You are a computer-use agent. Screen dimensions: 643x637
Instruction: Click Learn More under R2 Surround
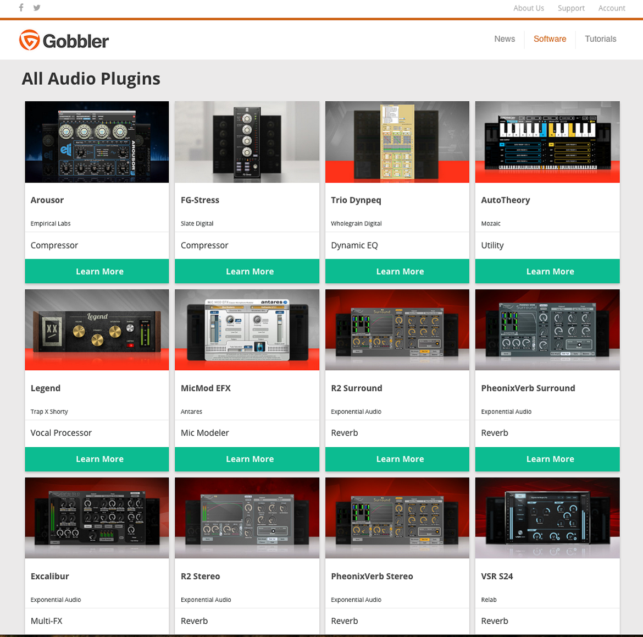tap(397, 459)
